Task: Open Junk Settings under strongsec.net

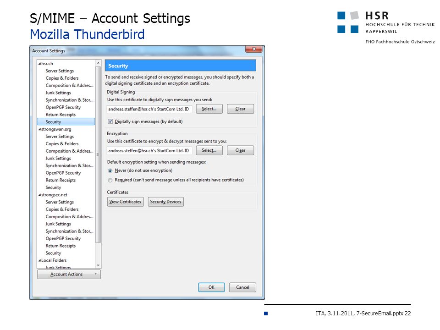Action: point(58,224)
